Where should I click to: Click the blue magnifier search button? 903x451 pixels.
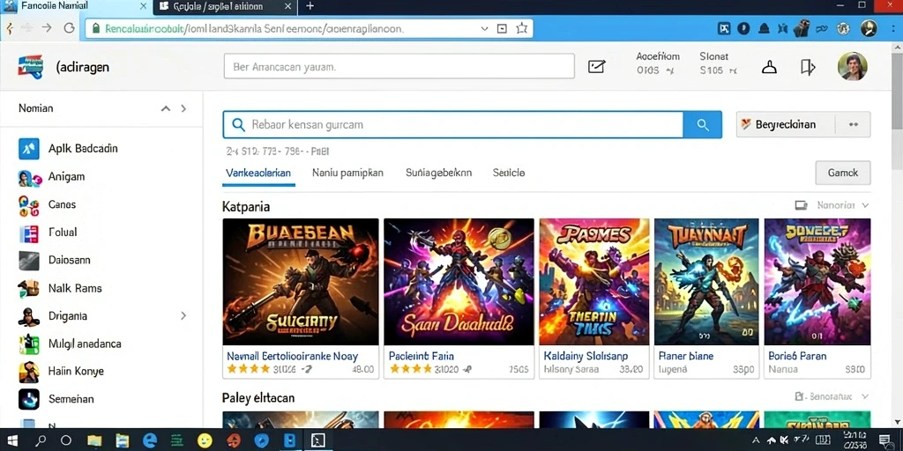pyautogui.click(x=702, y=124)
